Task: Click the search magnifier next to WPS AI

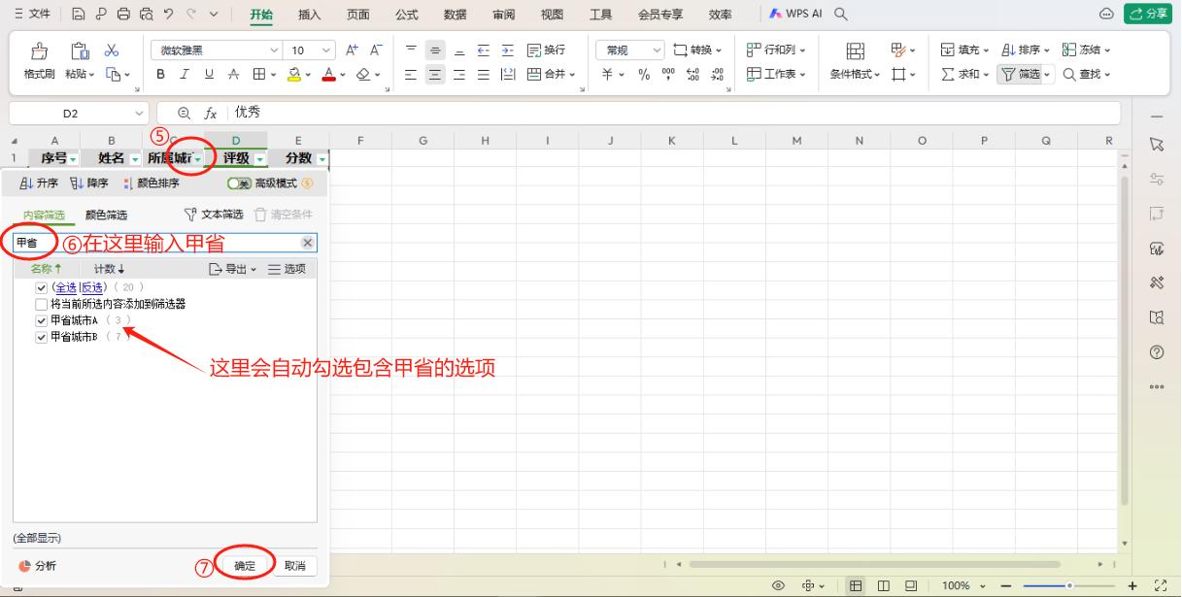Action: [841, 15]
